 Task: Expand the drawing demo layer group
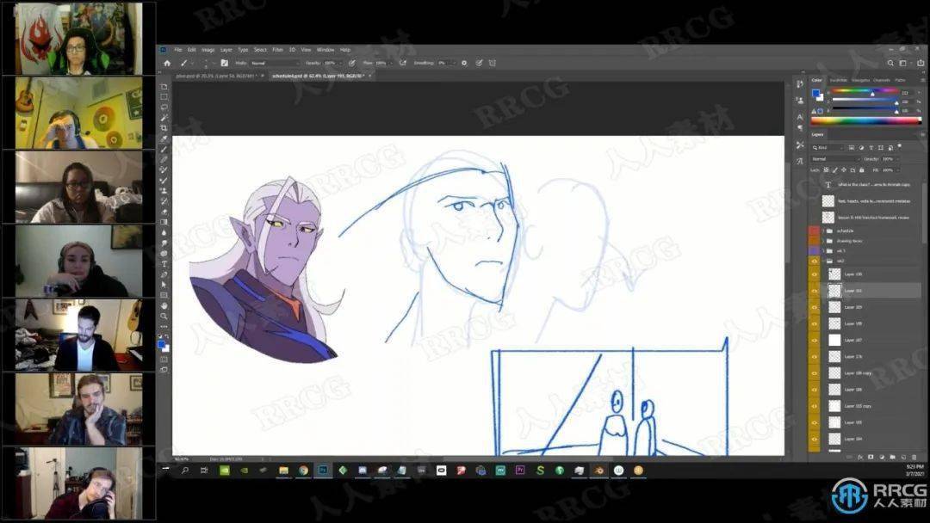[x=823, y=241]
